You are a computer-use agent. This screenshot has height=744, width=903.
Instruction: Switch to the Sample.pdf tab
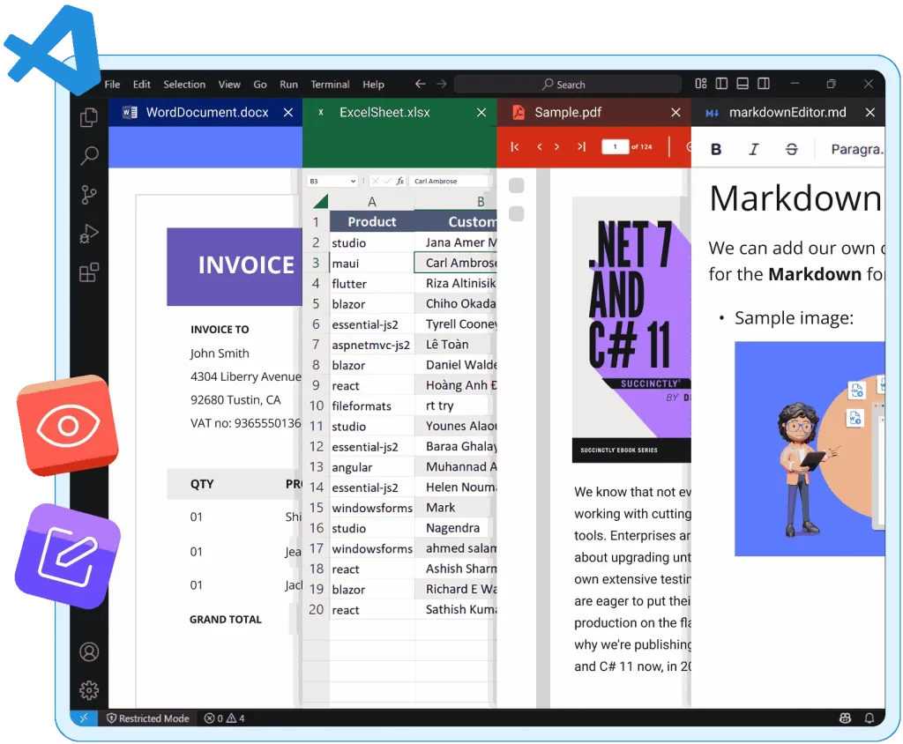(x=569, y=112)
